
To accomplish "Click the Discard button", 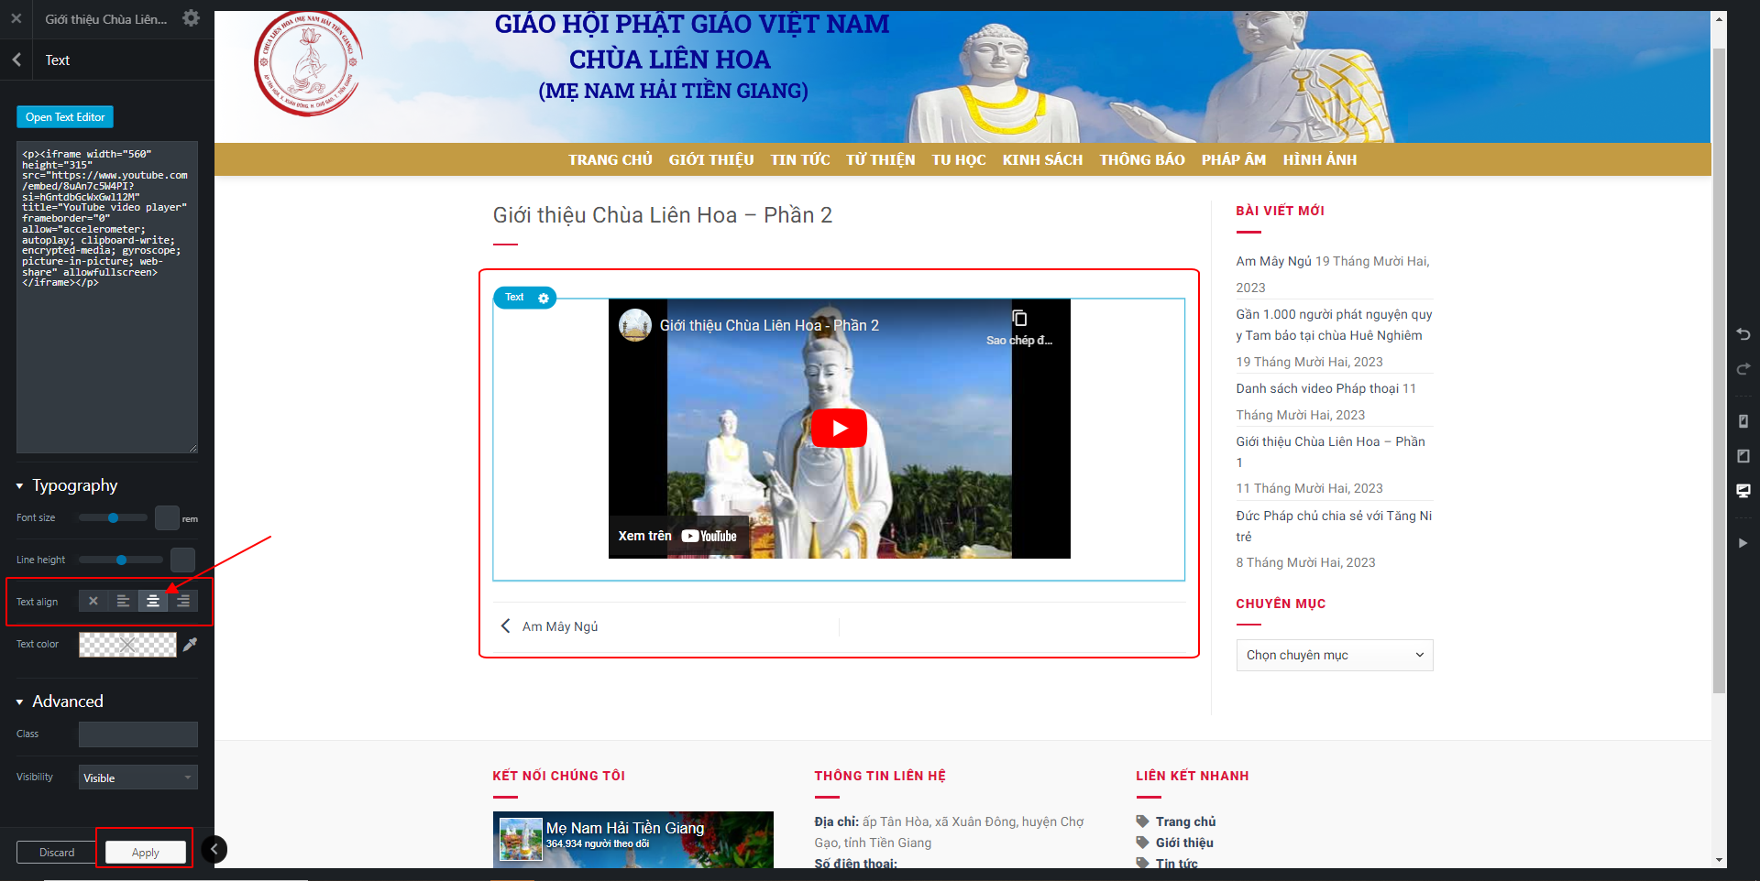I will point(57,853).
